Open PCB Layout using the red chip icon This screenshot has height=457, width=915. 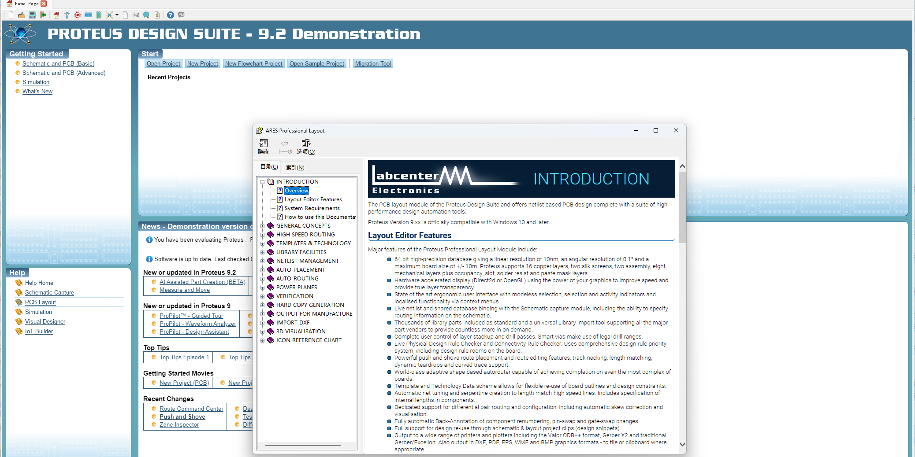78,15
